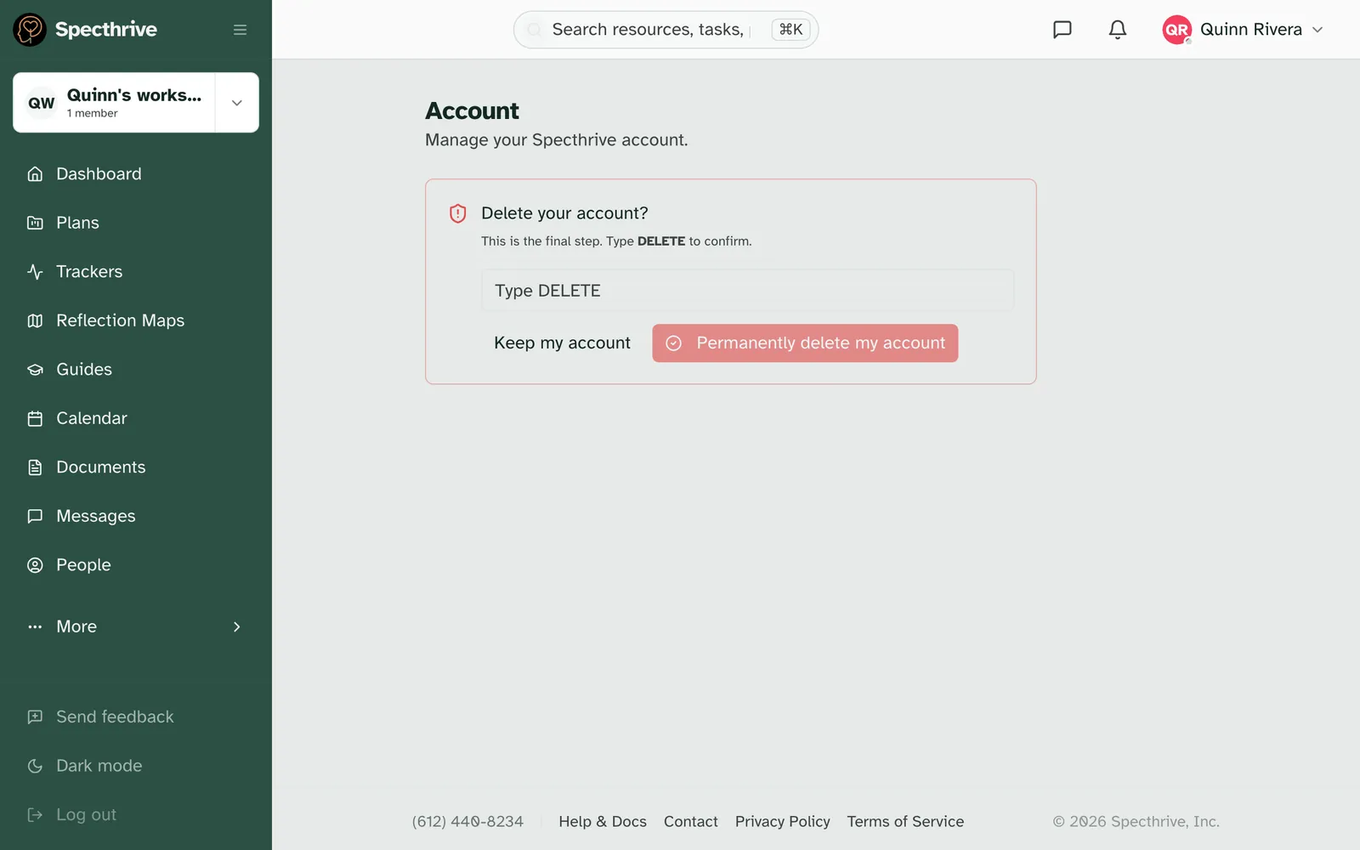
Task: Click the Specthrive logo icon
Action: tap(30, 30)
